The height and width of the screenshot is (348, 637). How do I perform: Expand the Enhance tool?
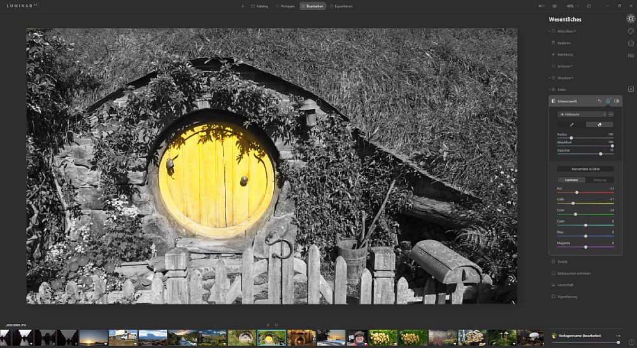(564, 66)
